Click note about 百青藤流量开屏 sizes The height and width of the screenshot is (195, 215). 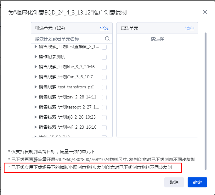(102, 159)
